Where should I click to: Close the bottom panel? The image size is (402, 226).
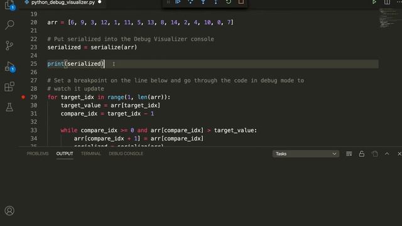399,154
